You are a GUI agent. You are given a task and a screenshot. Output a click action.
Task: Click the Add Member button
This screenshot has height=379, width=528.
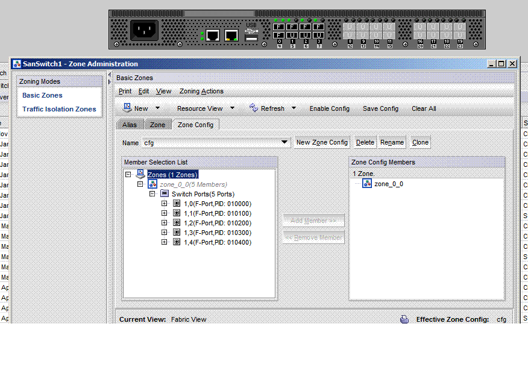point(313,221)
